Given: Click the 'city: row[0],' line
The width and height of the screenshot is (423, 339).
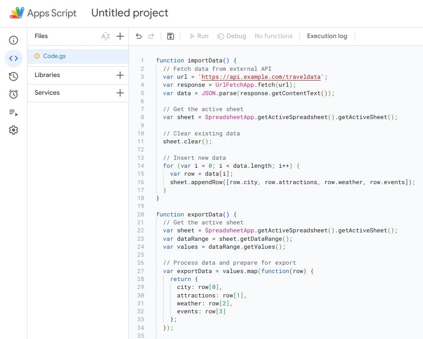Looking at the screenshot, I should pos(199,287).
